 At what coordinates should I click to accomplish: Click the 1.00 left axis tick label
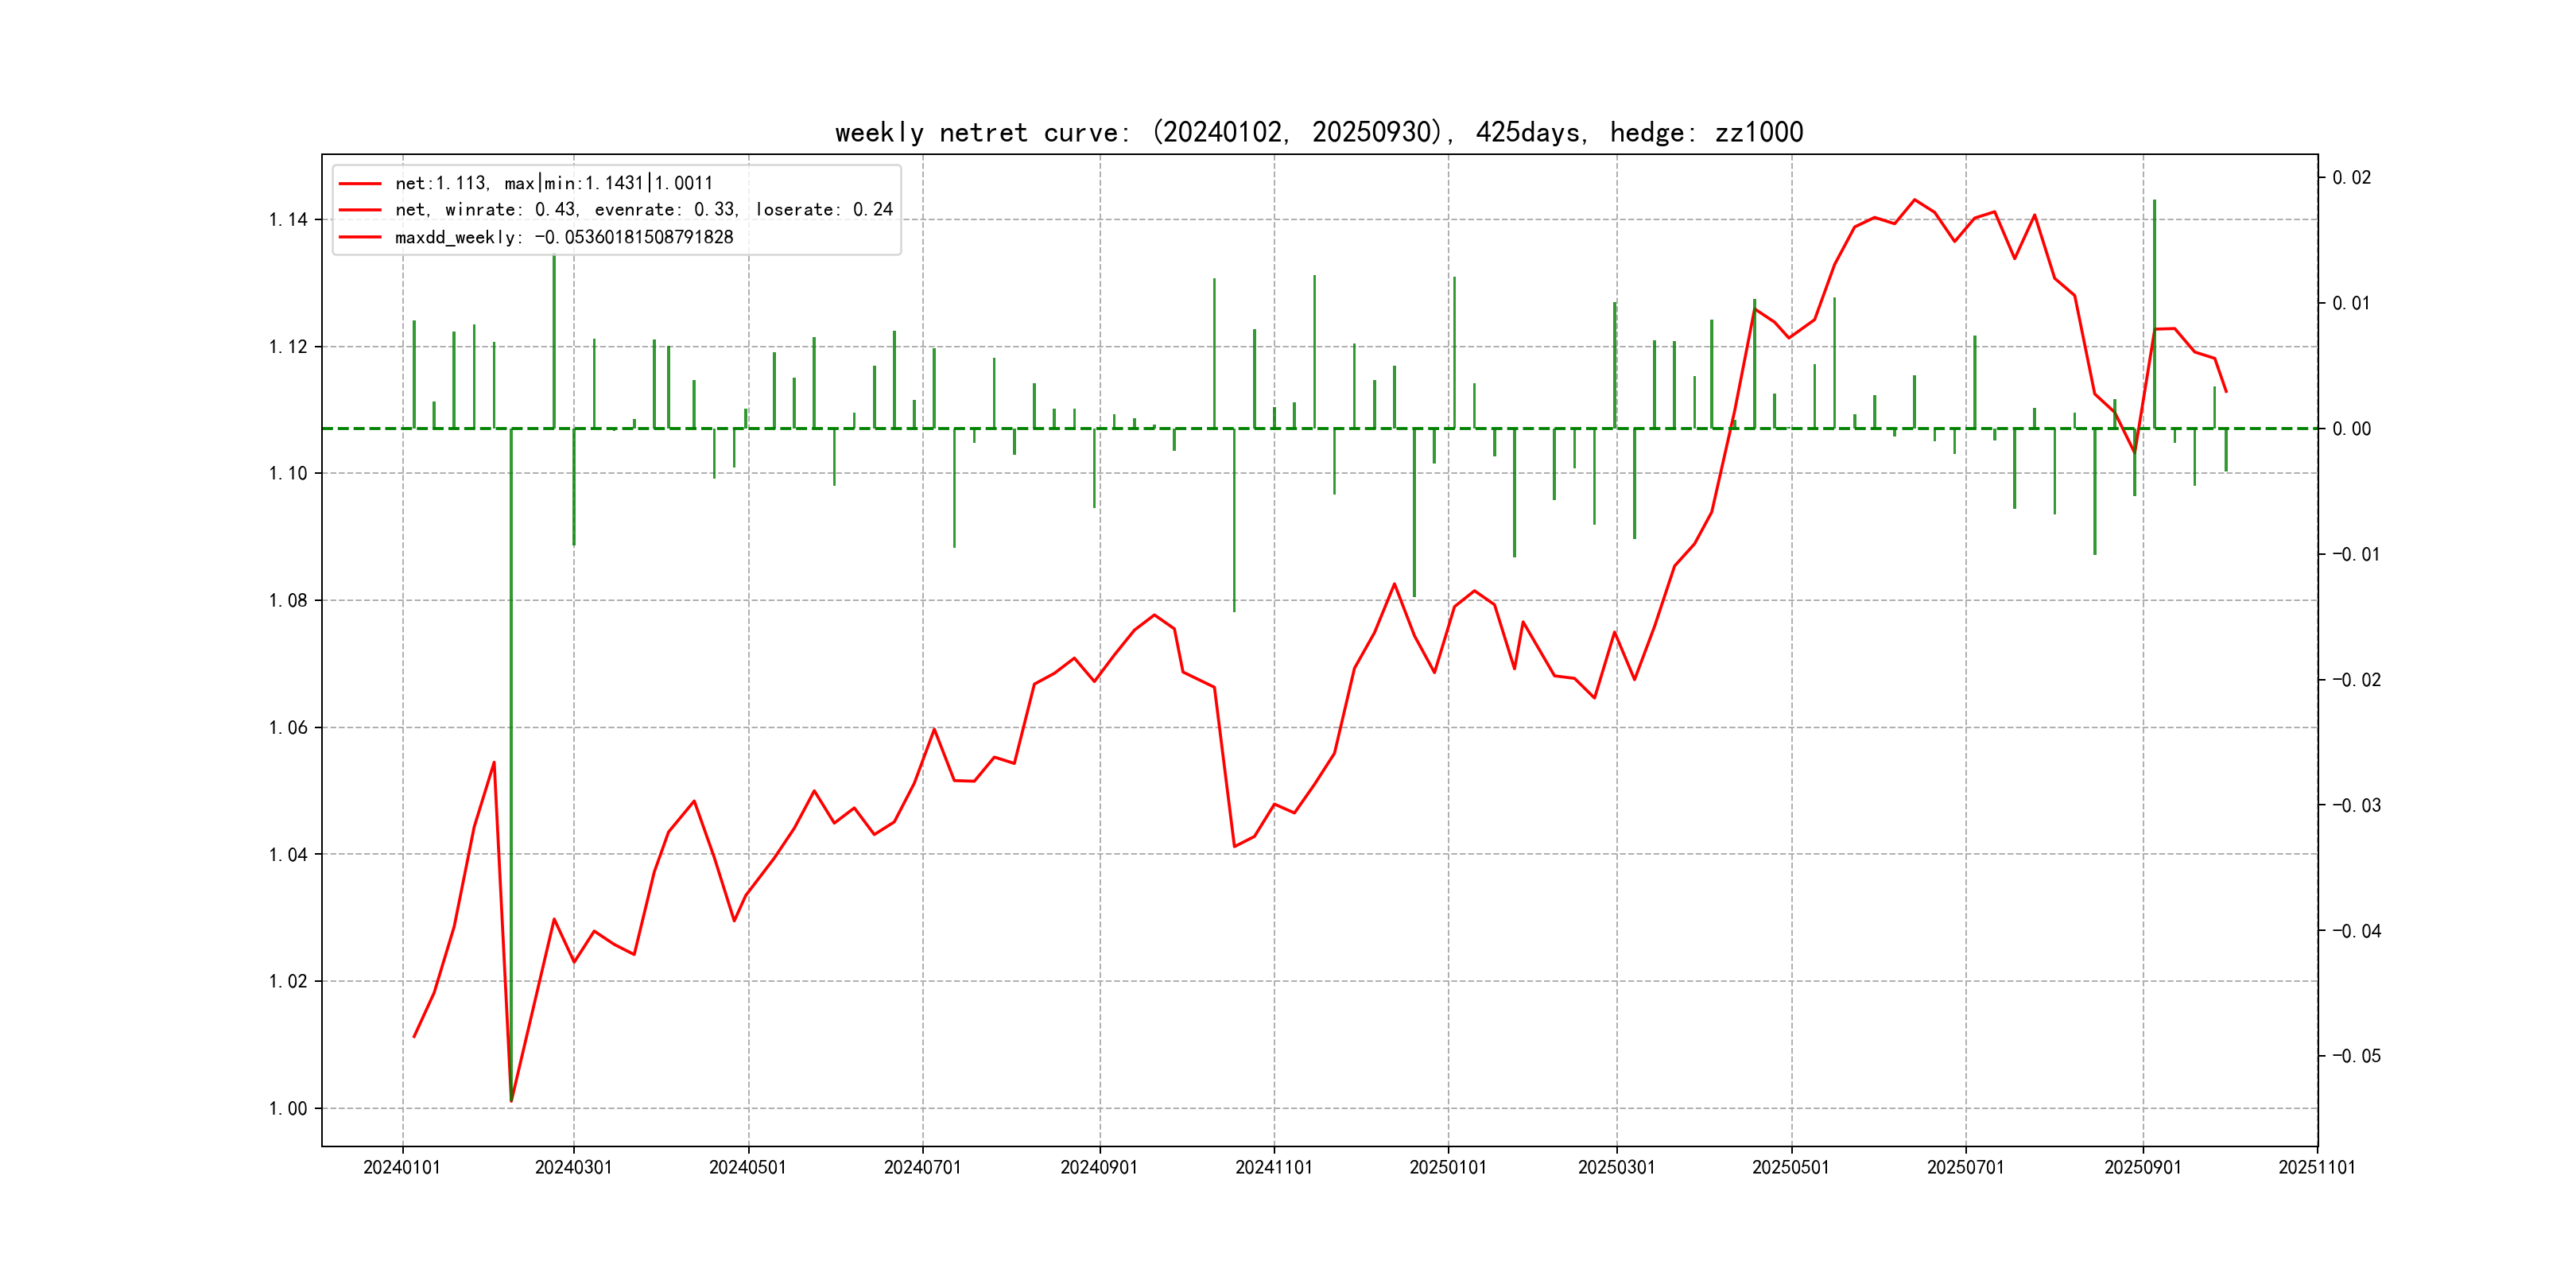(288, 1108)
